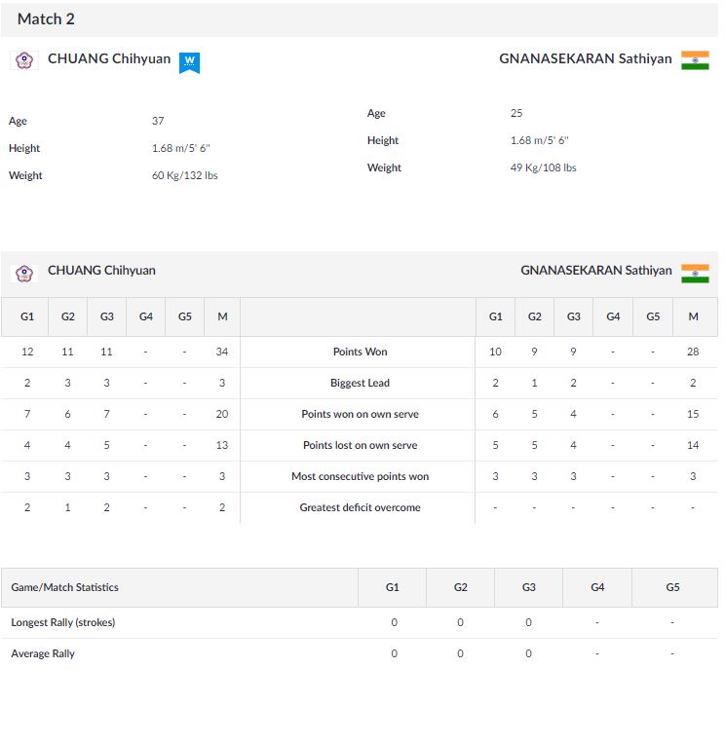
Task: Open GNANASEKARAN Sathiyan's name above the Age details
Action: [585, 59]
